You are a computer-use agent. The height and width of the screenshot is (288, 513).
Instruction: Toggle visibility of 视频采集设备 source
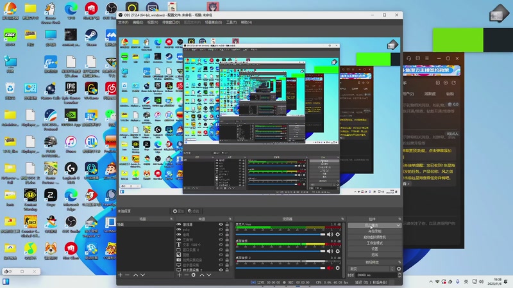coord(221,260)
